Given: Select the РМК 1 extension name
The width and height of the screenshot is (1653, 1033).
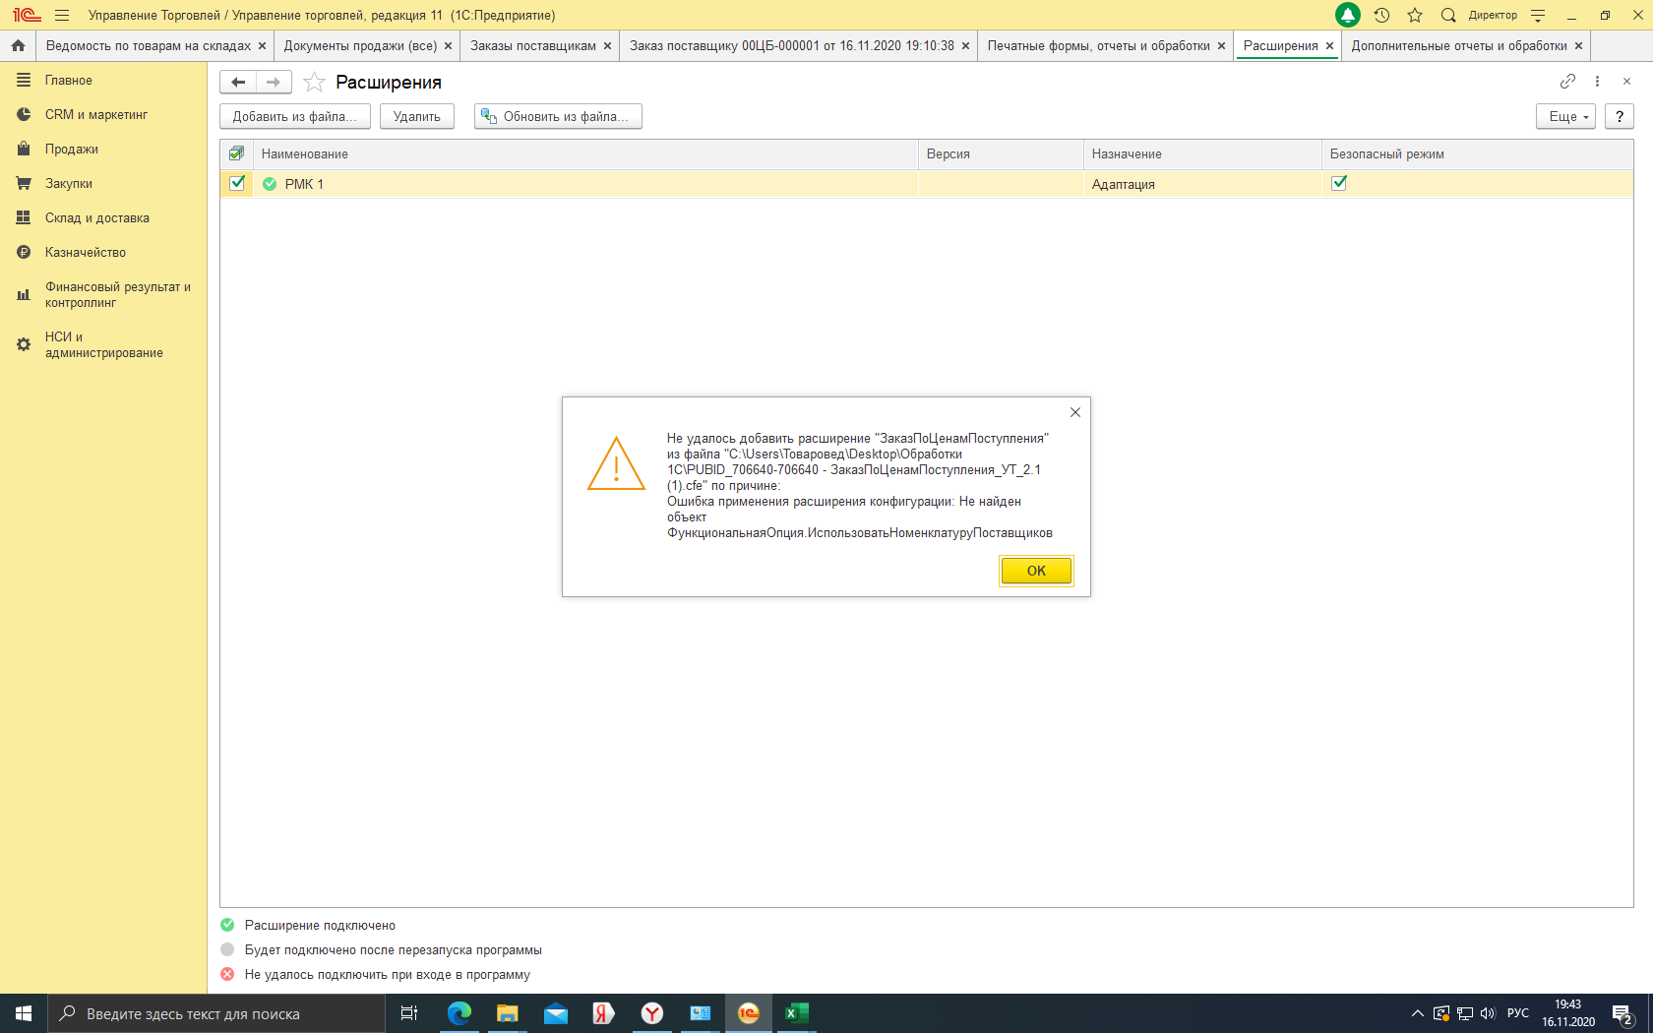Looking at the screenshot, I should coord(304,184).
